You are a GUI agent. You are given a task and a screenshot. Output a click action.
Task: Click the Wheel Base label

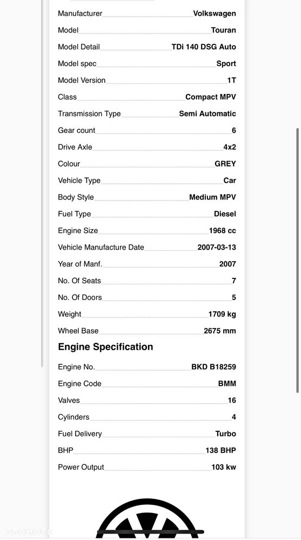pos(78,331)
